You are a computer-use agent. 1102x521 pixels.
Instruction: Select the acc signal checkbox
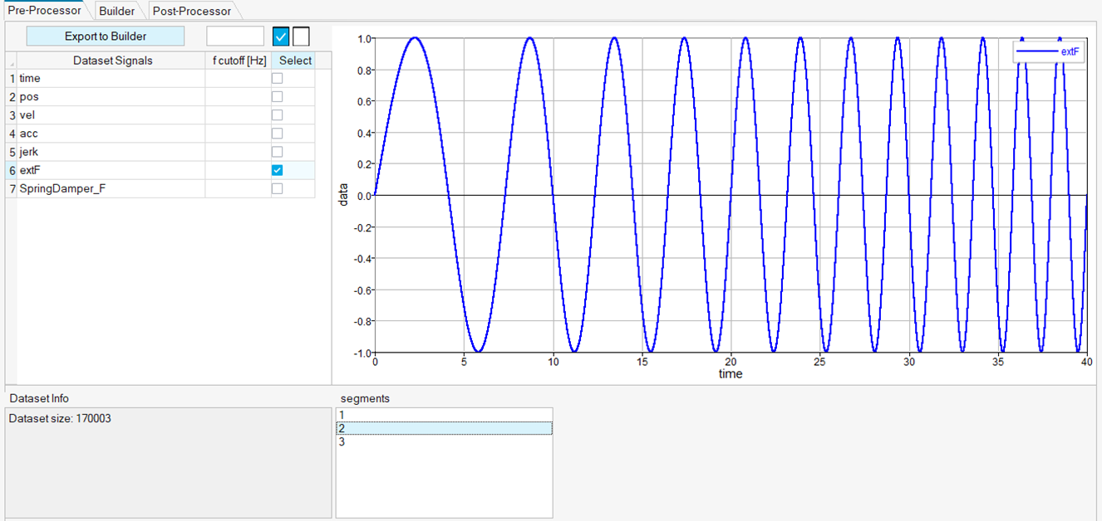point(278,134)
